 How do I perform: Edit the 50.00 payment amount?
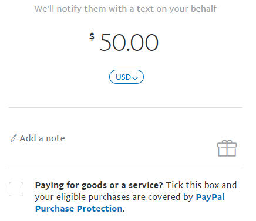click(129, 43)
